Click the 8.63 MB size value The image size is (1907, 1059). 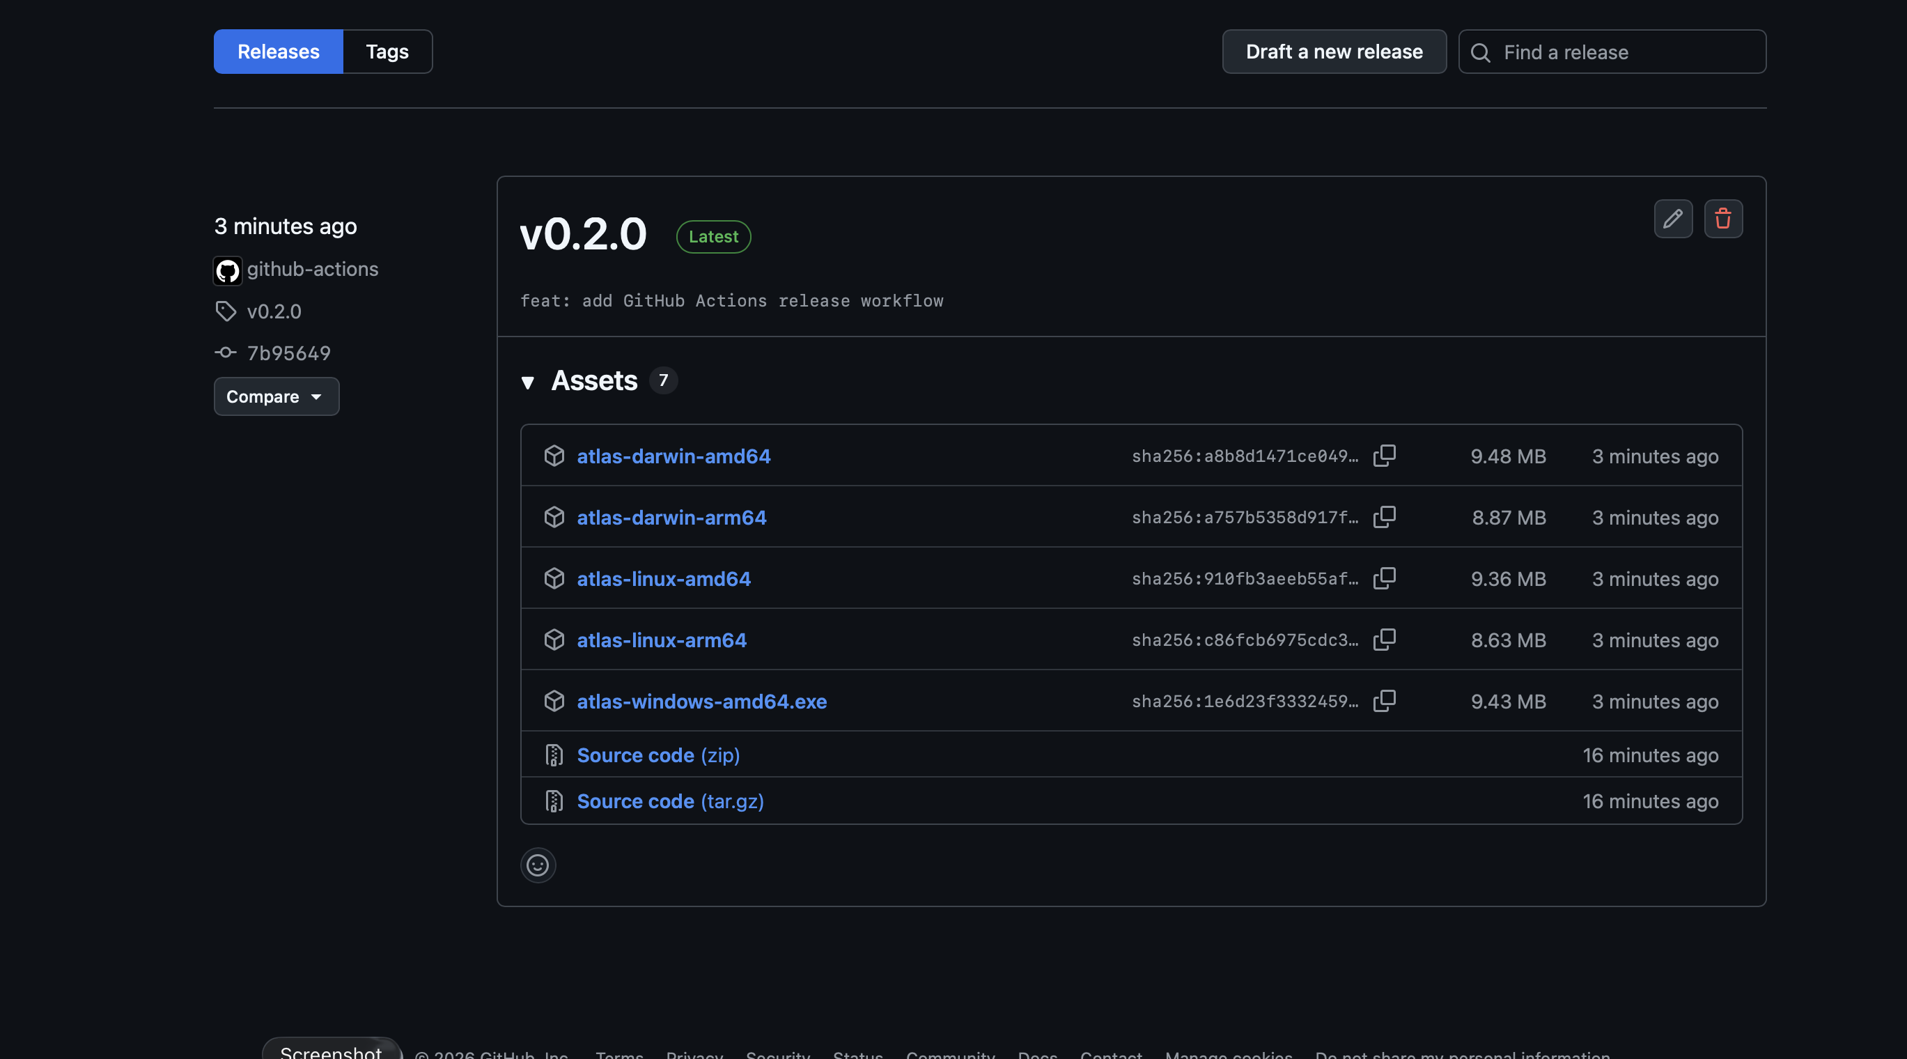(1508, 640)
